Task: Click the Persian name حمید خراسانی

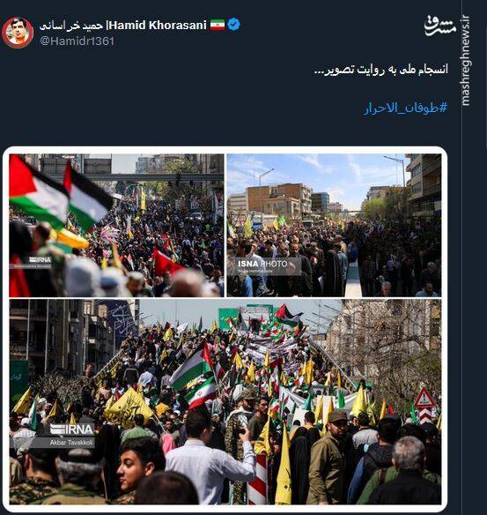Action: point(71,26)
